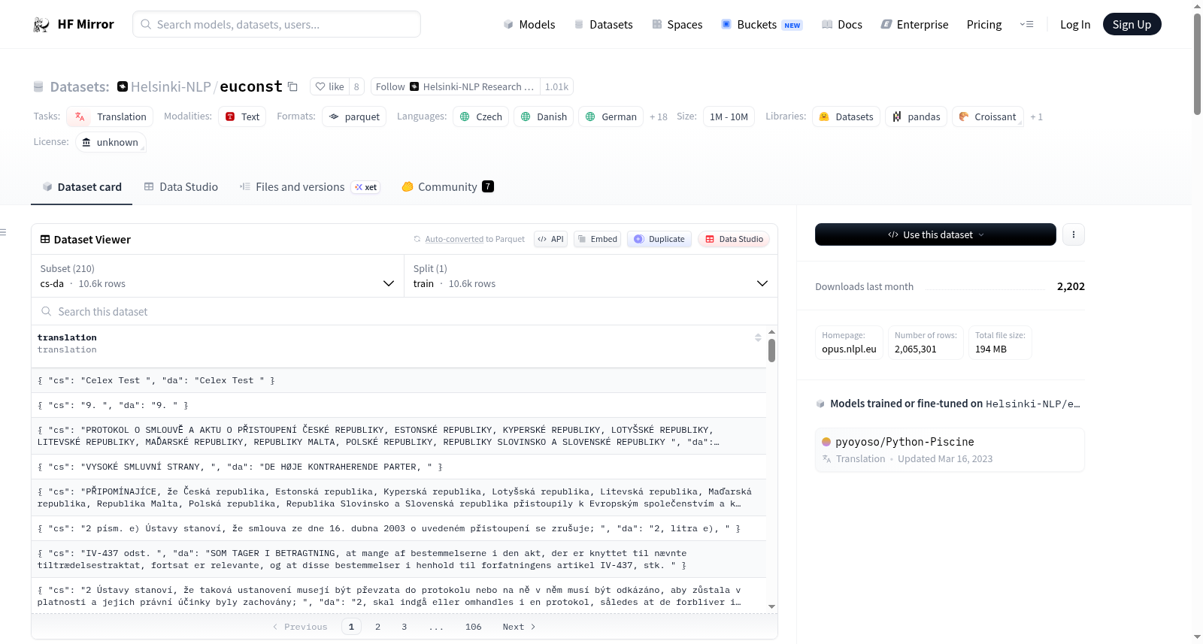Go to page 2 of rows
This screenshot has width=1203, height=644.
pyautogui.click(x=377, y=627)
